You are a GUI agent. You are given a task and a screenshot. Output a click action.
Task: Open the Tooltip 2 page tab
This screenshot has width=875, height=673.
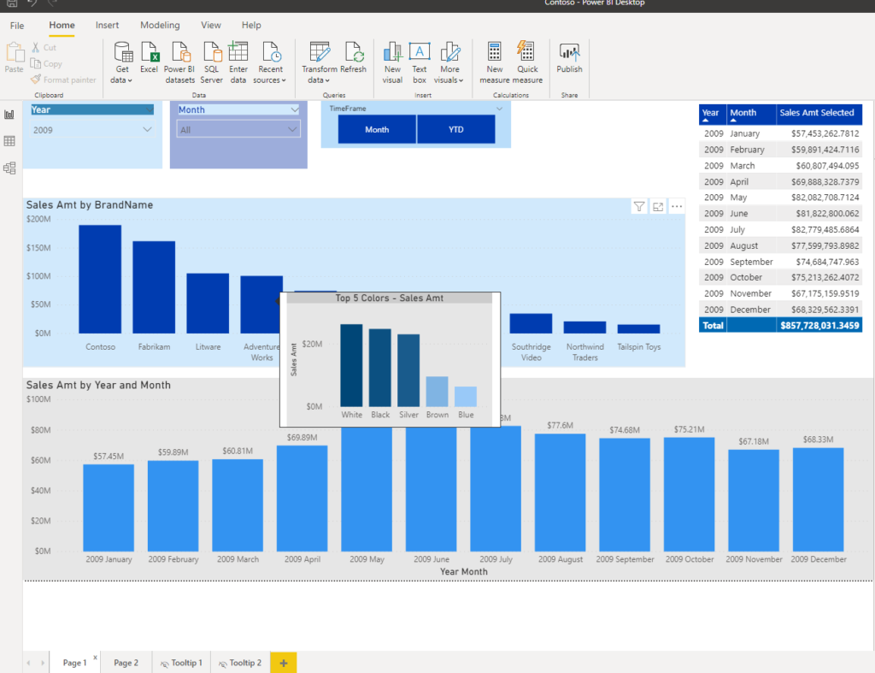click(x=240, y=663)
